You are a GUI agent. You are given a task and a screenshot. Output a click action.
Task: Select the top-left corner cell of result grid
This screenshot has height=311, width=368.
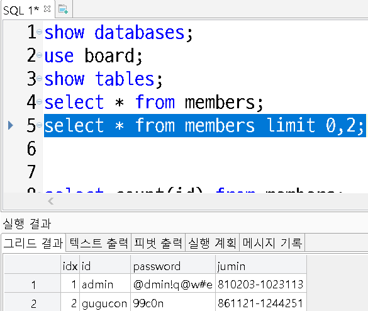click(x=32, y=264)
